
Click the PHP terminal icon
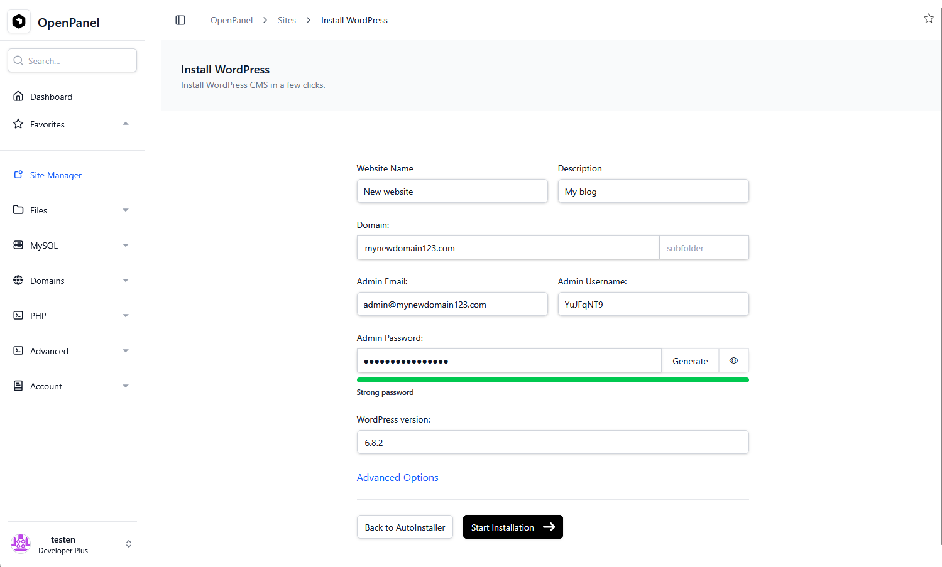tap(18, 315)
